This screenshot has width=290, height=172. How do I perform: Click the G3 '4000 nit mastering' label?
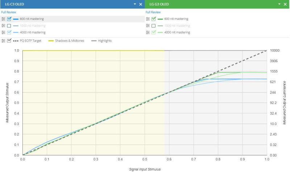click(x=177, y=33)
